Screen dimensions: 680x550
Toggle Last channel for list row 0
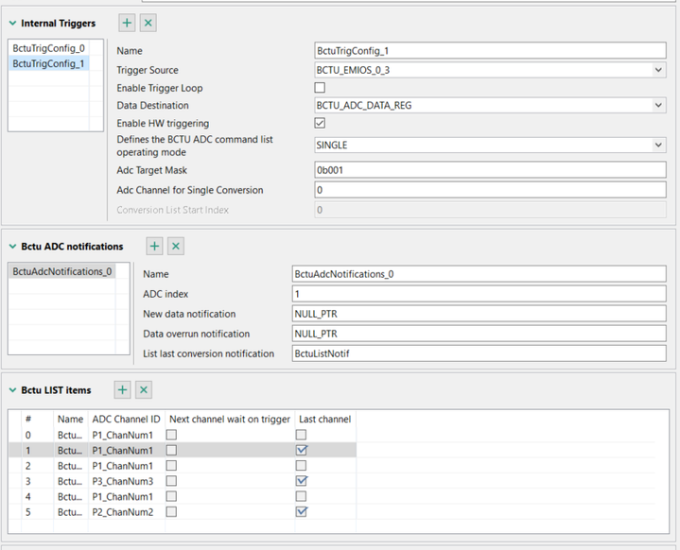coord(301,435)
